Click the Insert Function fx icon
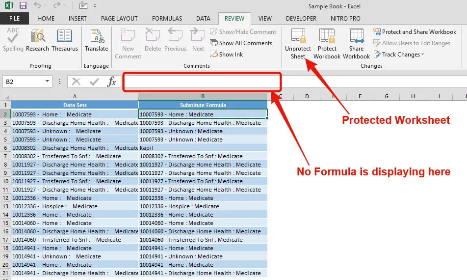Screen dimensions: 467x280 [x=111, y=82]
